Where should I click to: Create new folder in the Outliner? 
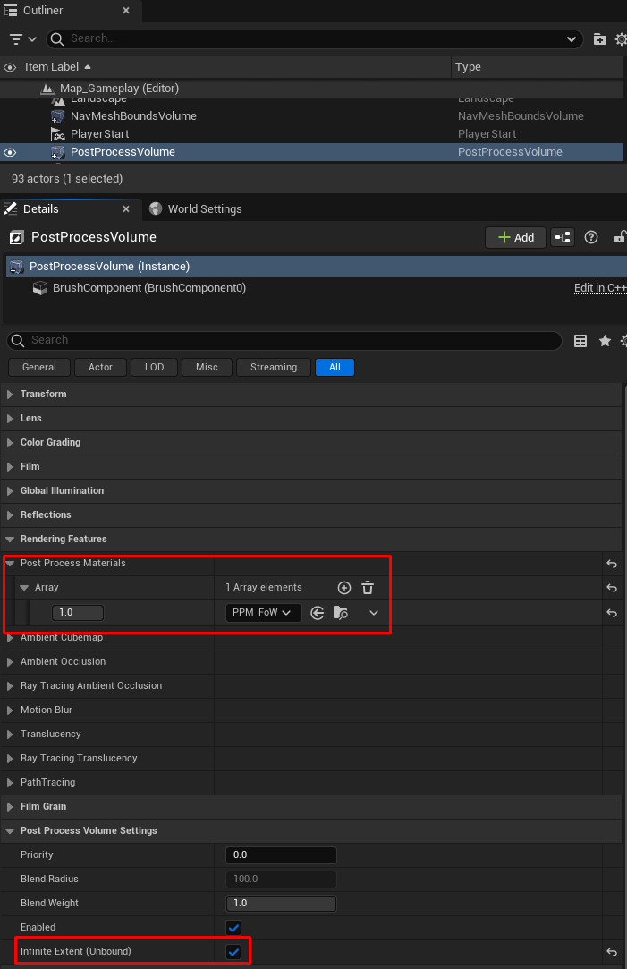point(599,39)
